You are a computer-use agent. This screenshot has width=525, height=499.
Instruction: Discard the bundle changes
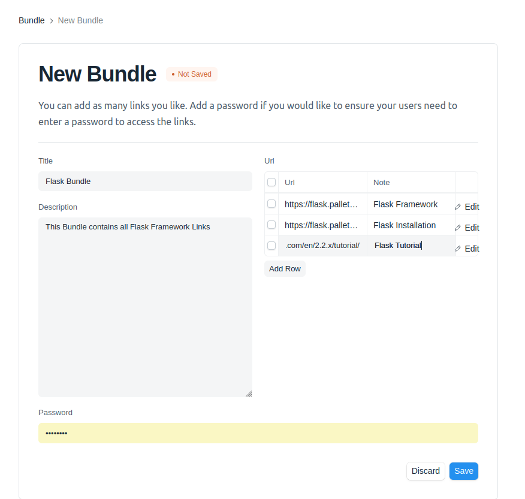point(426,471)
